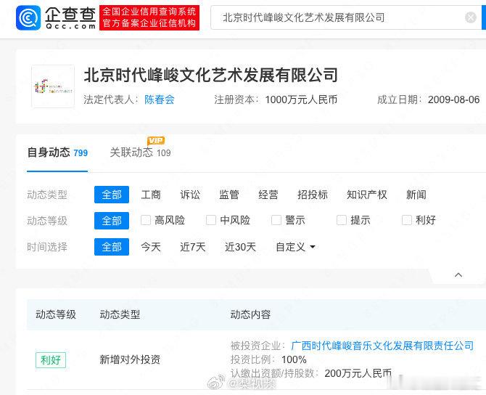
Task: Check the 利好 level checkbox
Action: pyautogui.click(x=407, y=220)
